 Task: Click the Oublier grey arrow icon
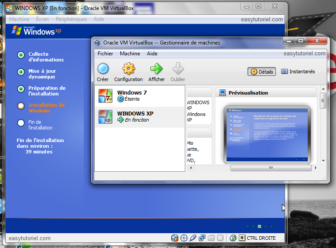178,68
